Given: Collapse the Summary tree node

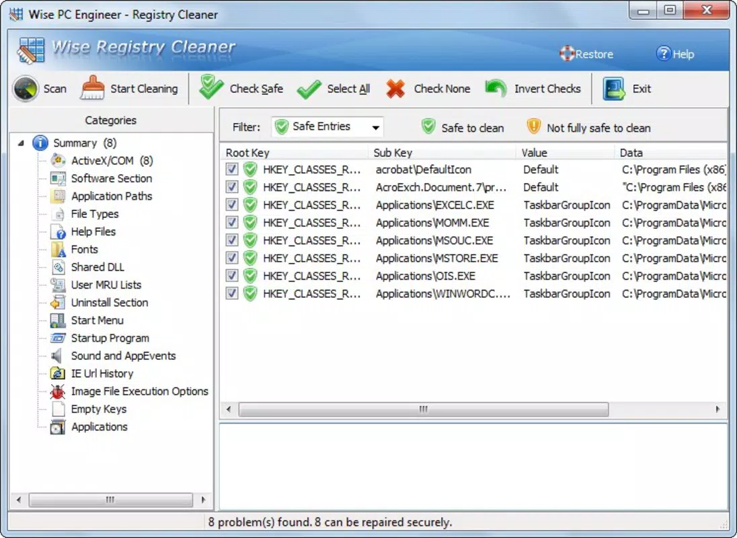Looking at the screenshot, I should click(x=21, y=143).
